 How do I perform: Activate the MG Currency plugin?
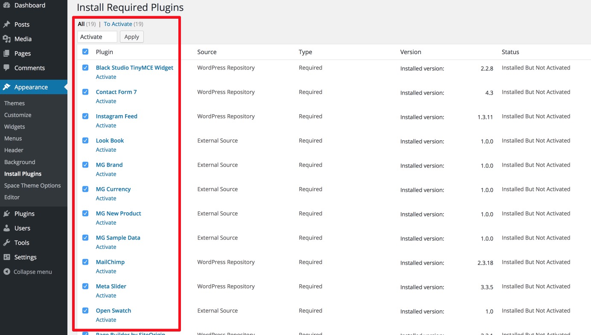[106, 198]
